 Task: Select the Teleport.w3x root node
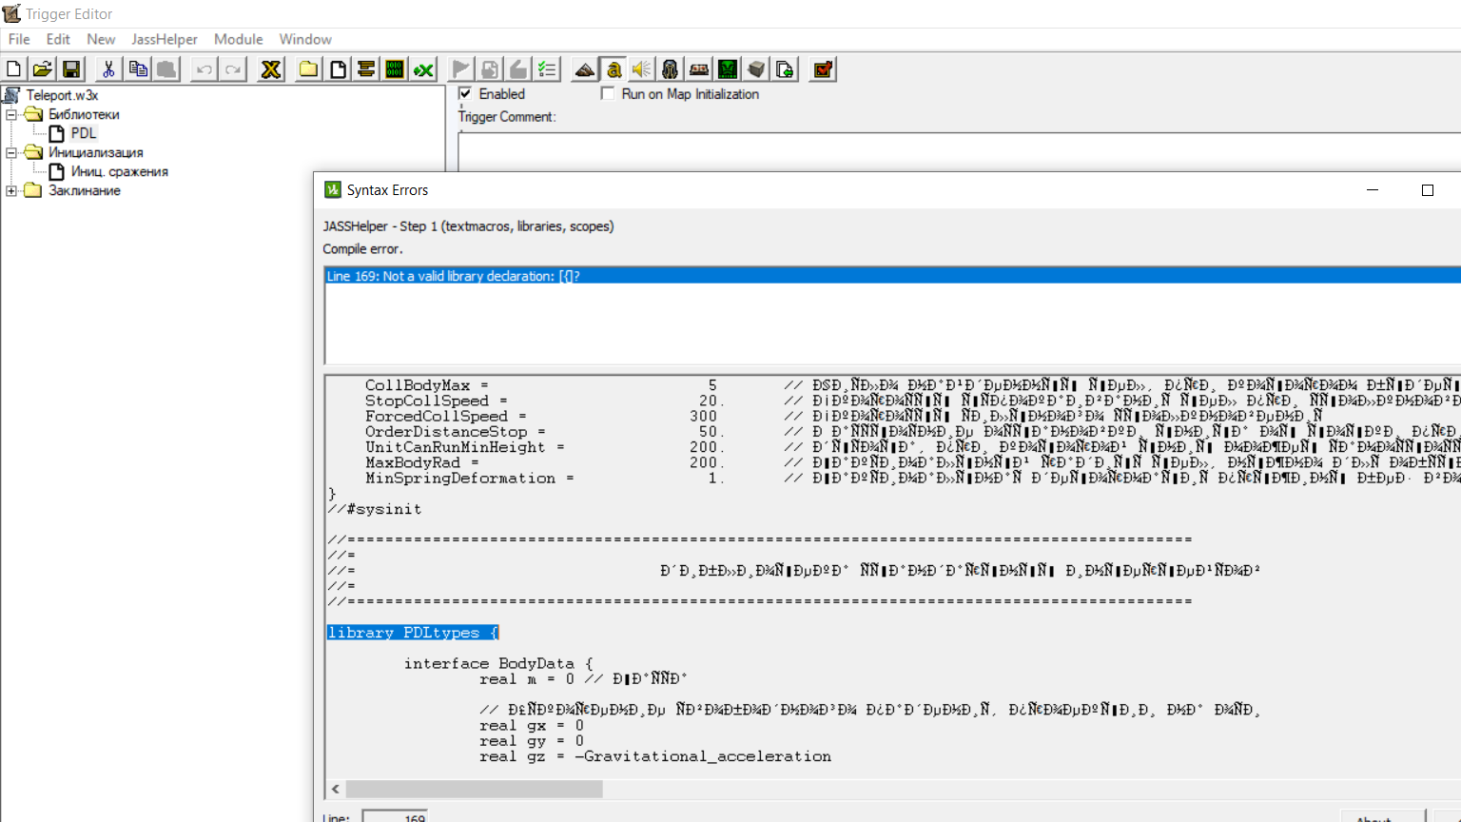62,95
